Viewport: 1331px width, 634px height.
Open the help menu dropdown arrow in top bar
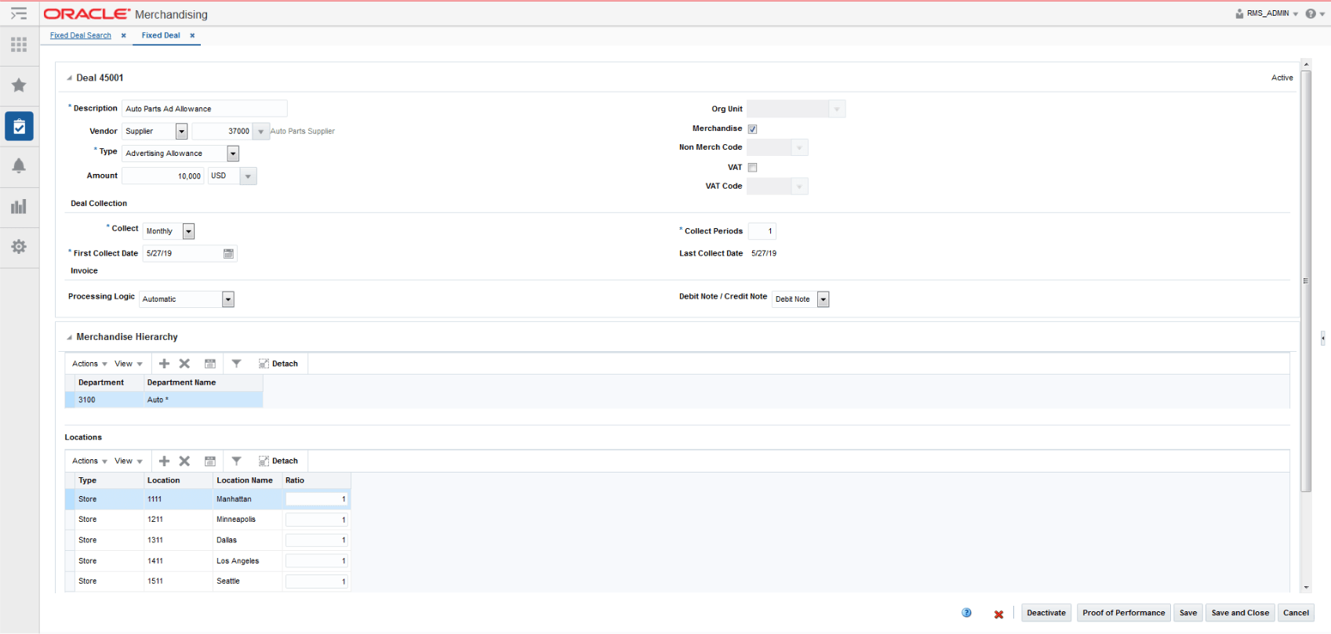point(1322,14)
